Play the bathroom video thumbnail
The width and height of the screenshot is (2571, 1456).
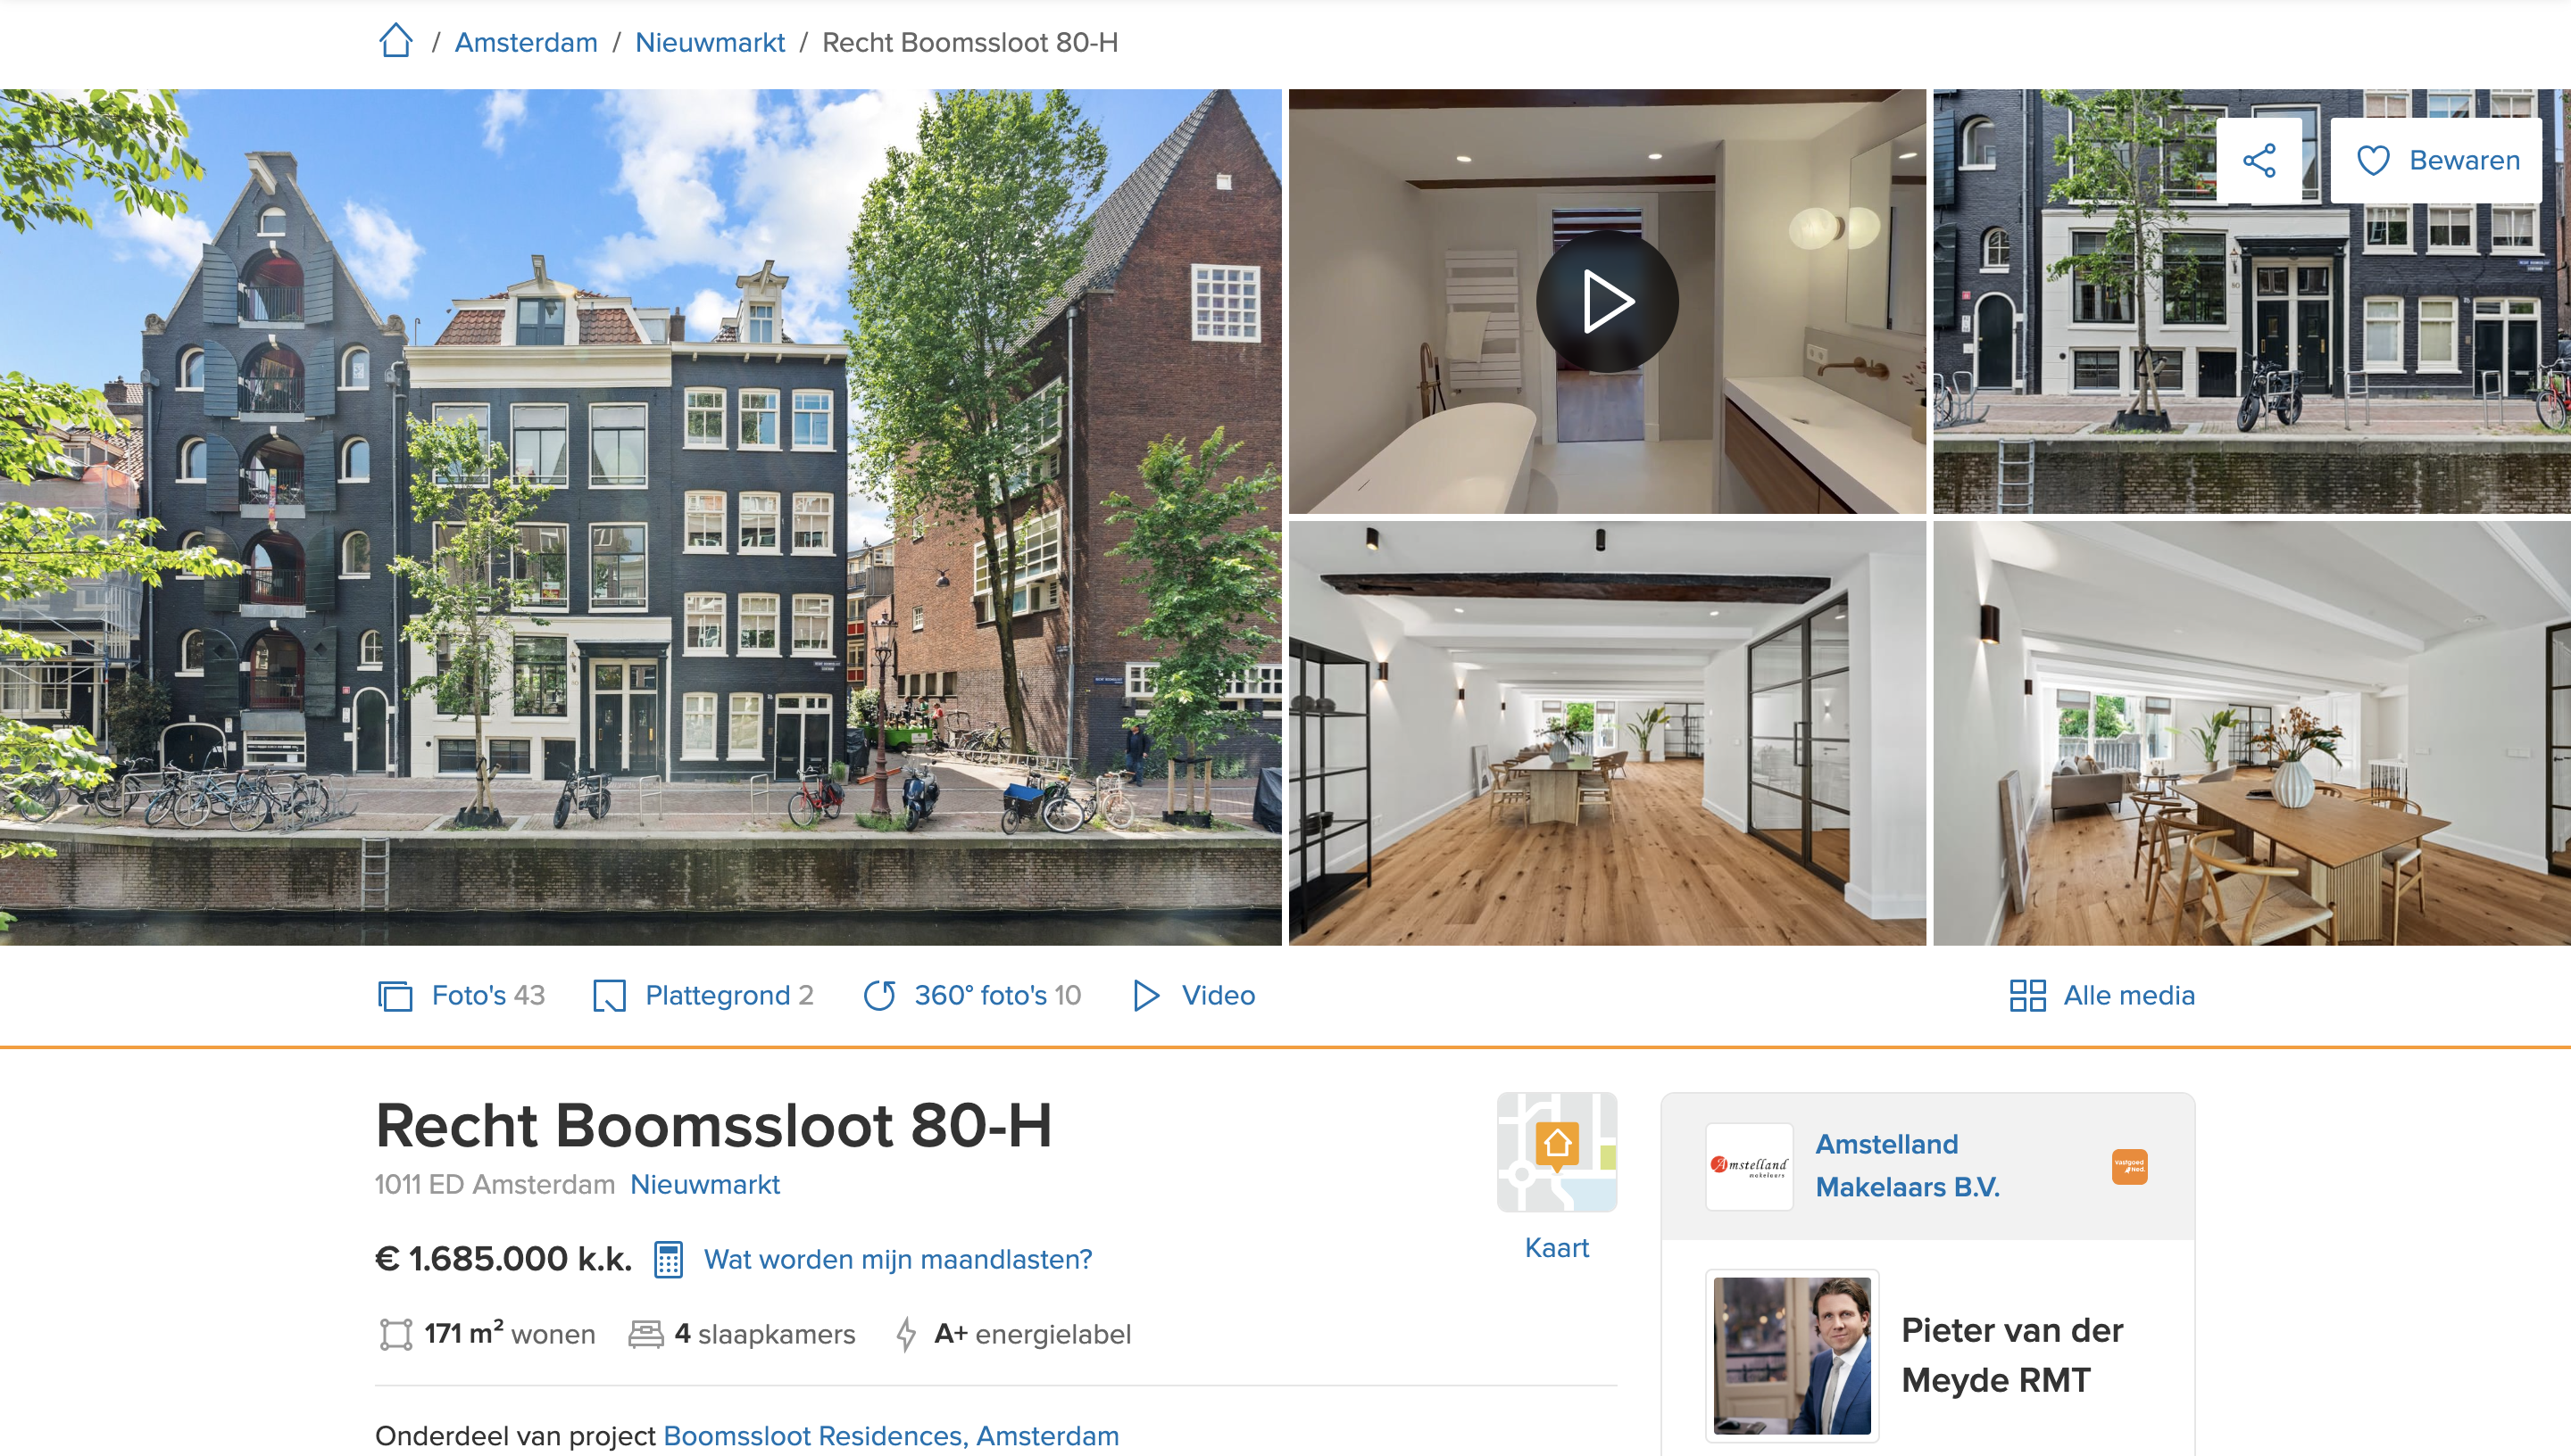(x=1607, y=301)
